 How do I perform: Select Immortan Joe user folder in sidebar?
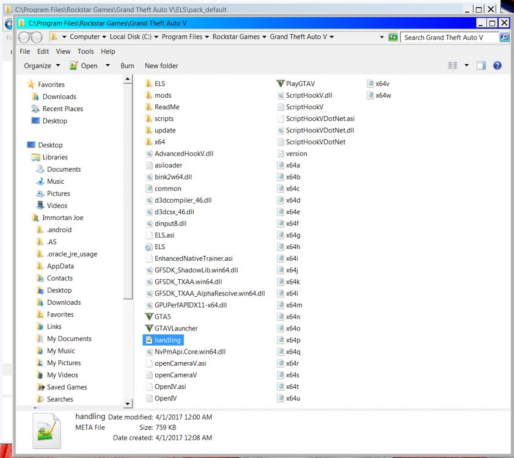coord(62,217)
